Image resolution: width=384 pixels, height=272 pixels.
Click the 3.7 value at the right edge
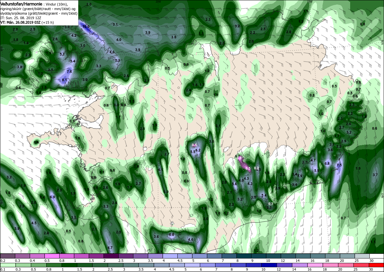[375, 175]
